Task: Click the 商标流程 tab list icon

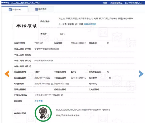Action: coord(36,9)
